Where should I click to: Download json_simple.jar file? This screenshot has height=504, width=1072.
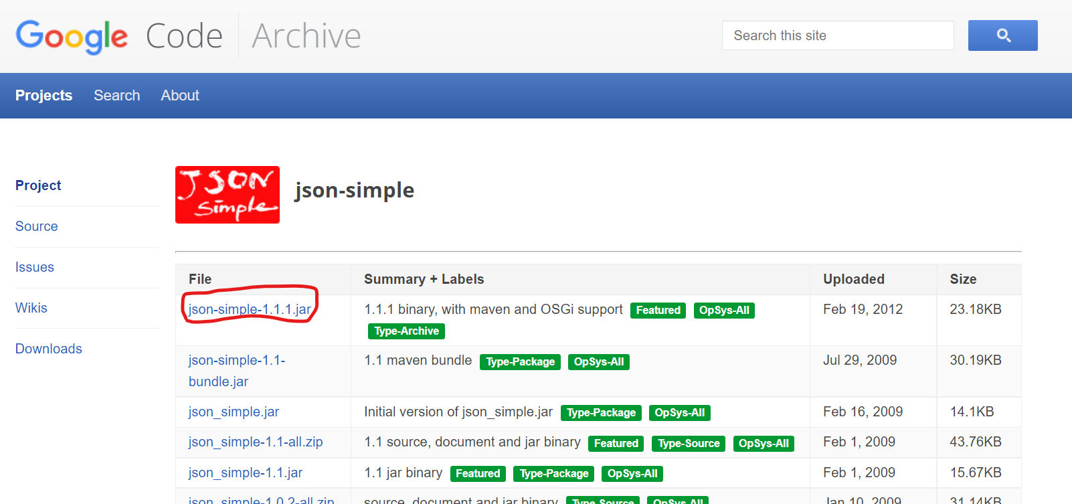pyautogui.click(x=234, y=412)
